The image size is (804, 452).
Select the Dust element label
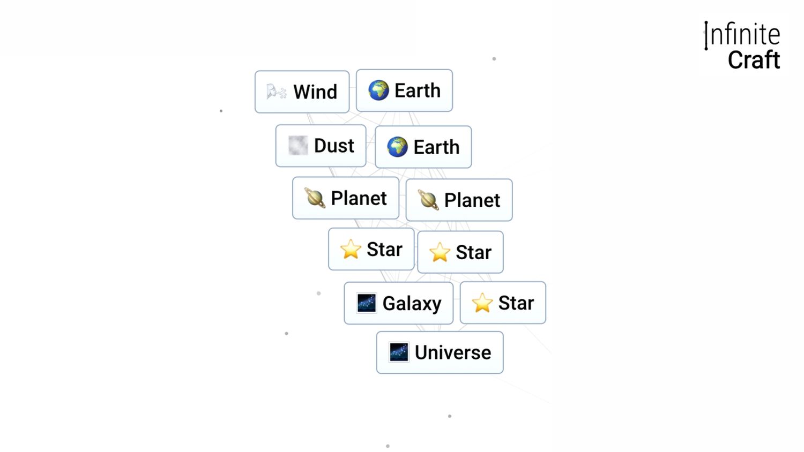click(x=334, y=146)
